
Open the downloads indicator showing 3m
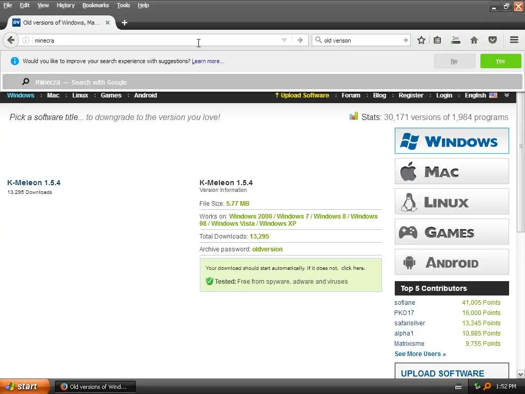click(x=455, y=40)
